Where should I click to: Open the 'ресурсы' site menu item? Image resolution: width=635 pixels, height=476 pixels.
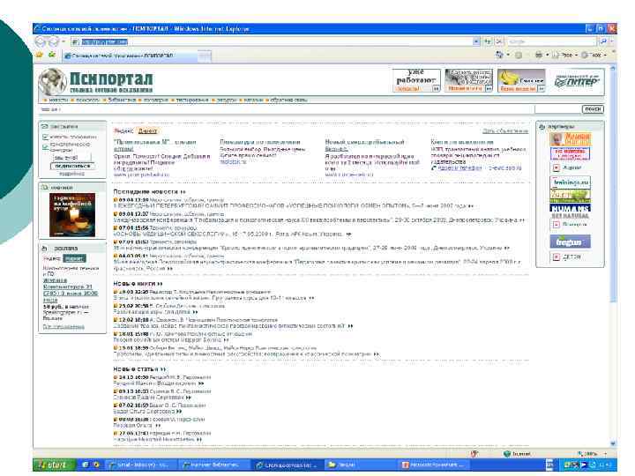226,100
